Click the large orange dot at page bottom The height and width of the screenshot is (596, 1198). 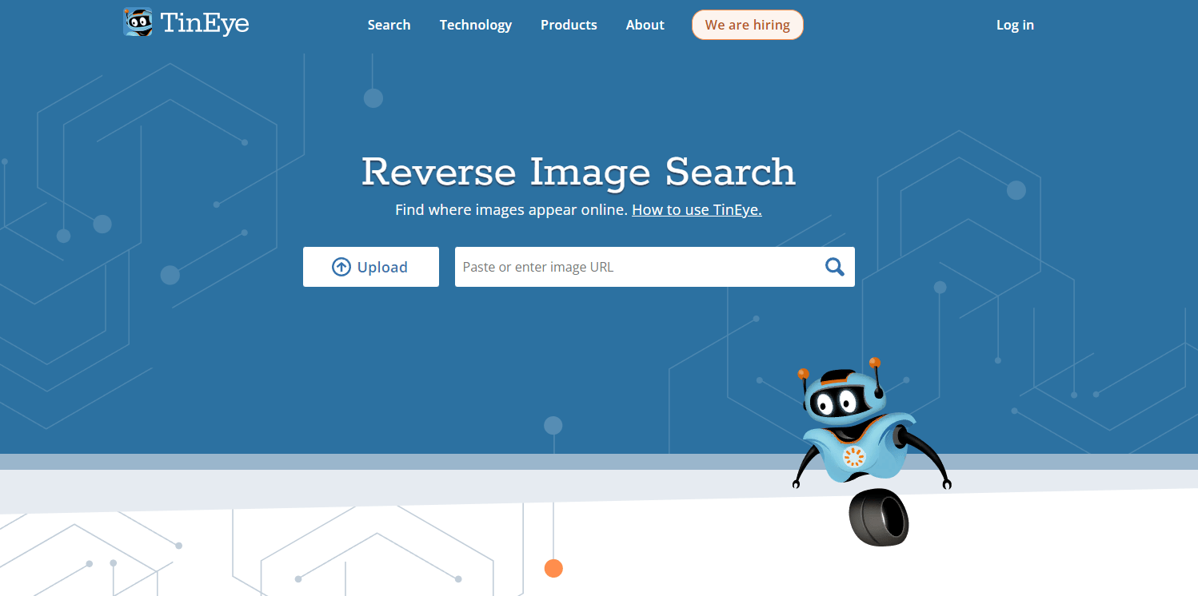pos(553,568)
